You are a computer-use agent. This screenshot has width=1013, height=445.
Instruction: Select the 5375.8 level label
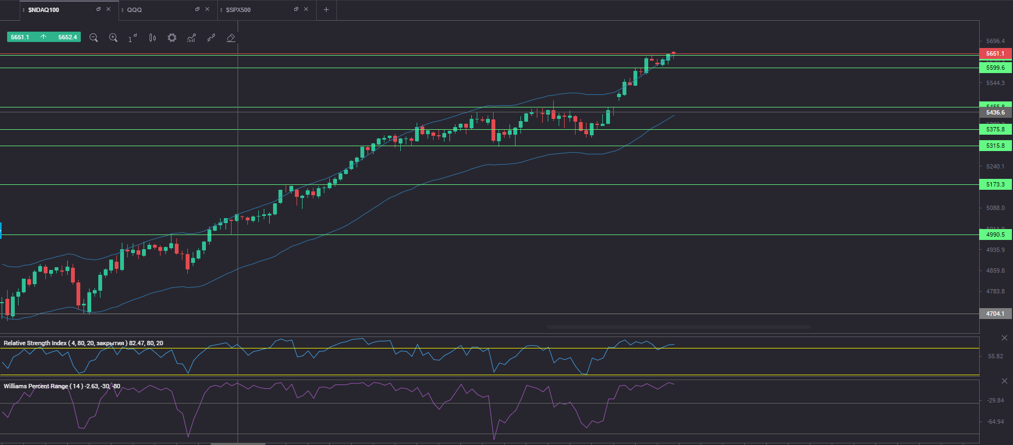coord(996,129)
